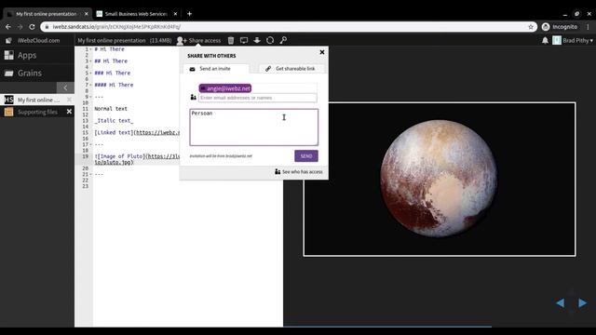
Task: Close the Small Business Web Services tab
Action: pyautogui.click(x=175, y=14)
